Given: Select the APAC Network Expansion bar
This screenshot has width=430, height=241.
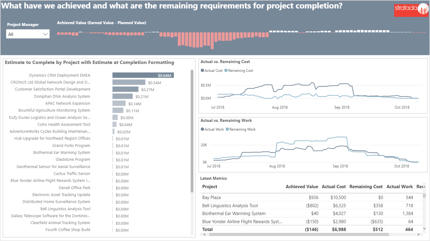Looking at the screenshot, I should pos(119,103).
